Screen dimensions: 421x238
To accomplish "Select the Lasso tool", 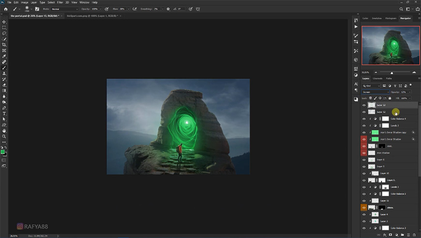I will 4,33.
